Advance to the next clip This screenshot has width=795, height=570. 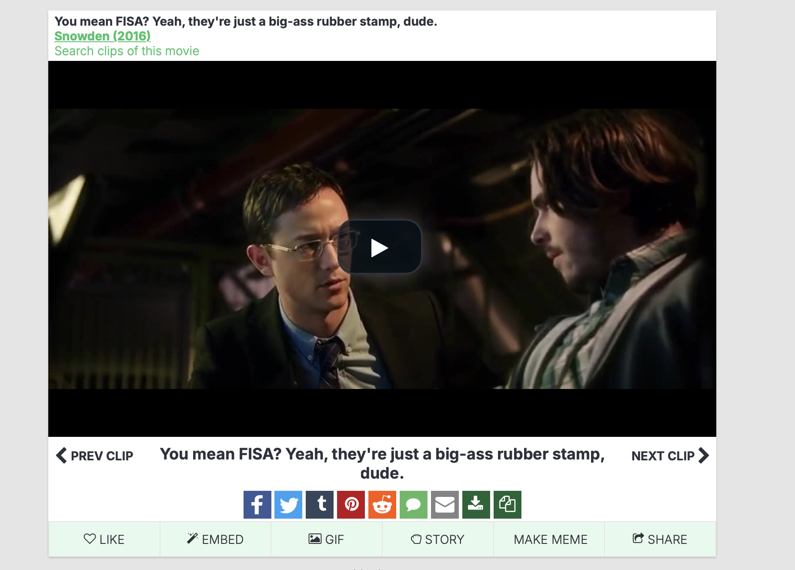coord(670,456)
